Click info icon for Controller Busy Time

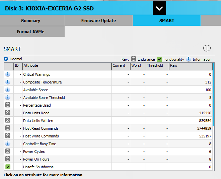[x=8, y=143]
